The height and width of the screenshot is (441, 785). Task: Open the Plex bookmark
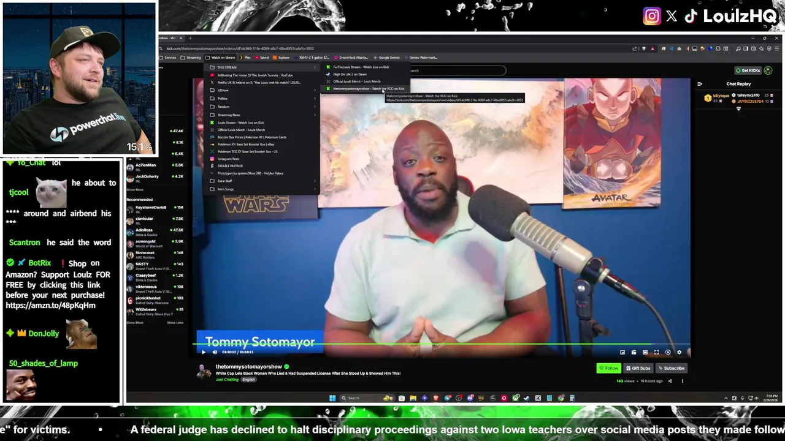coord(246,58)
